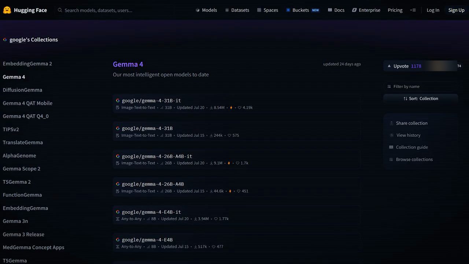This screenshot has height=264, width=469.
Task: Focus the Filter by name field
Action: 421,87
